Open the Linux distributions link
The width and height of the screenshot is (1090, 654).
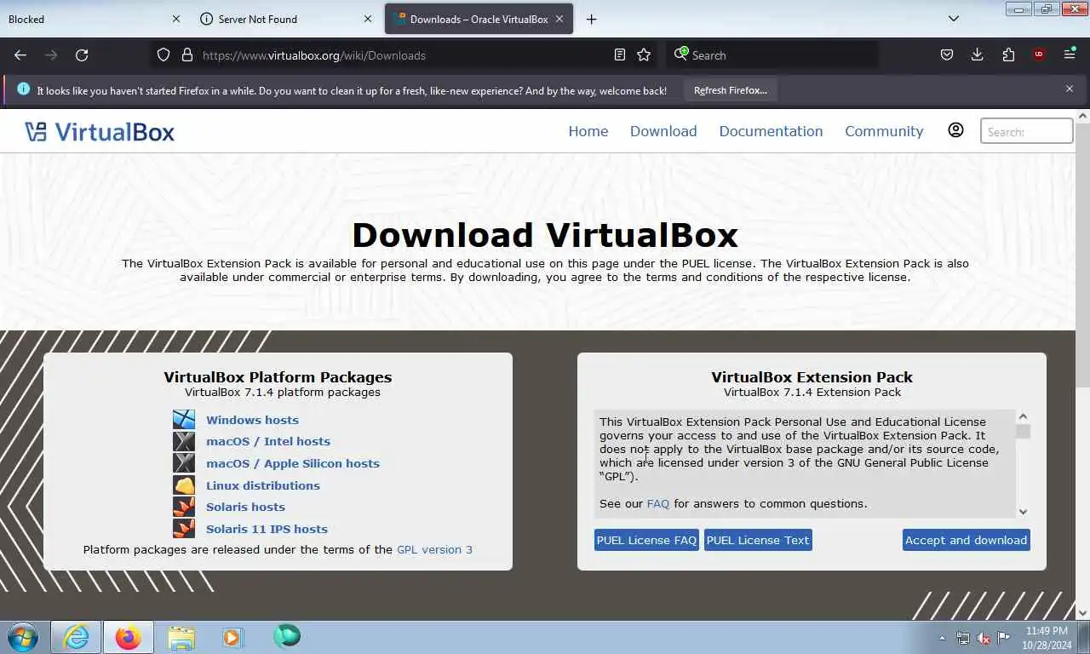pos(263,485)
